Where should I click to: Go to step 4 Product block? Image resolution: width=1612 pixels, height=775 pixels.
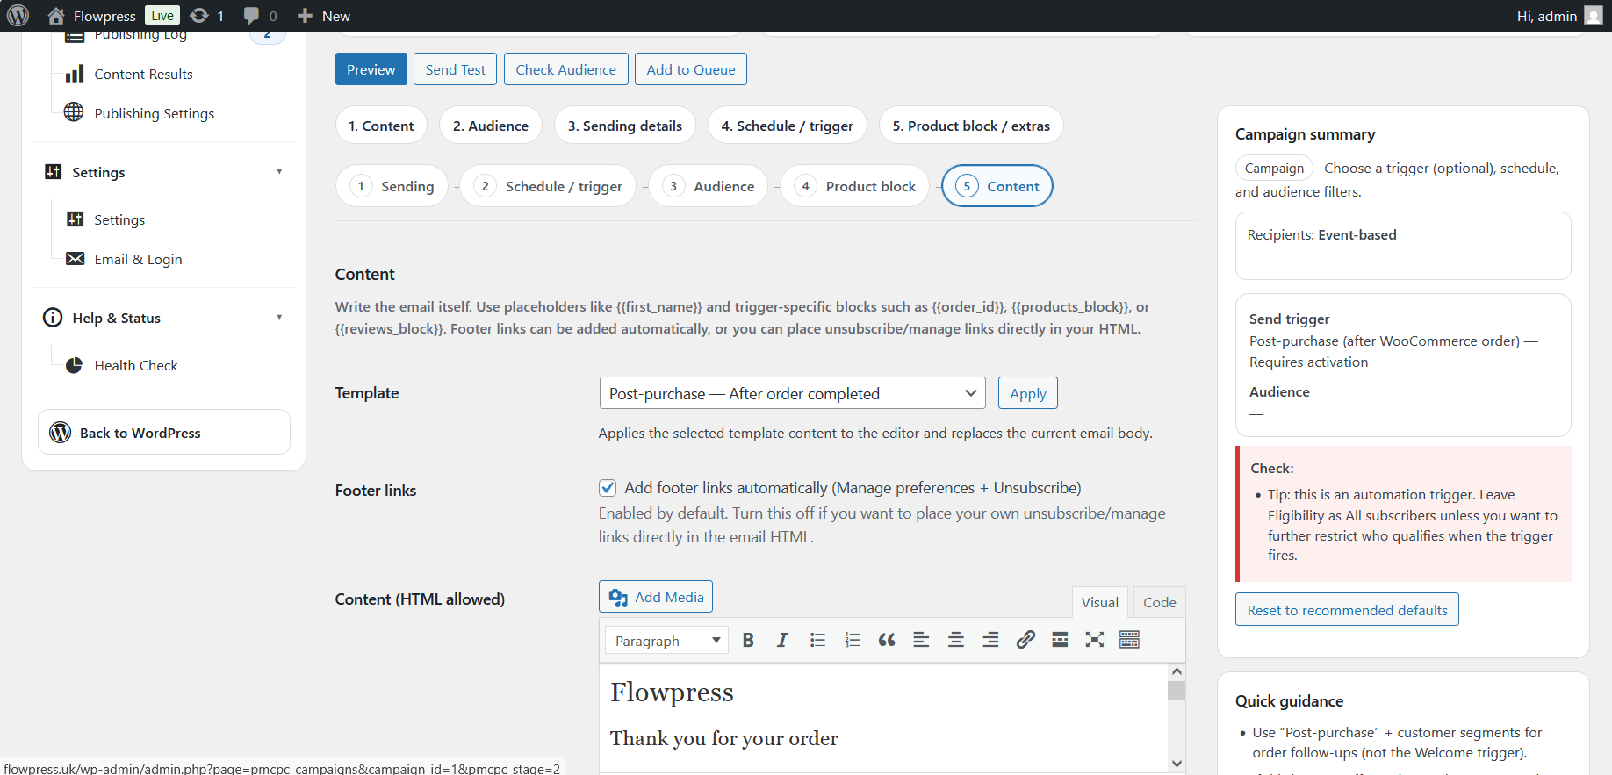pyautogui.click(x=854, y=186)
